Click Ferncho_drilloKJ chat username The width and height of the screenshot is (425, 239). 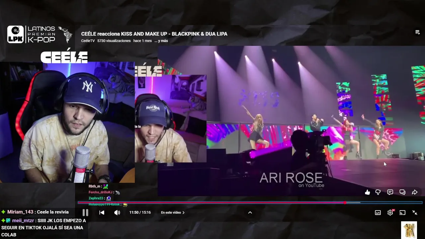[x=101, y=192]
